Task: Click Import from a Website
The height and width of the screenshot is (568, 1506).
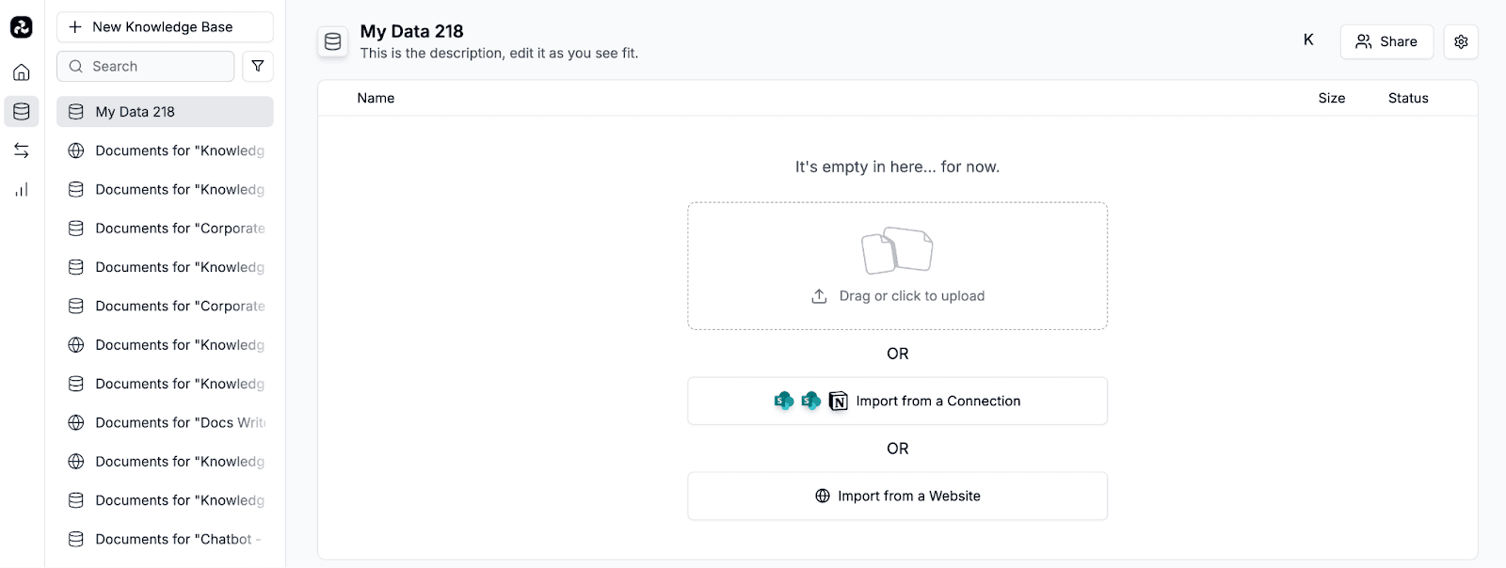Action: pos(897,496)
